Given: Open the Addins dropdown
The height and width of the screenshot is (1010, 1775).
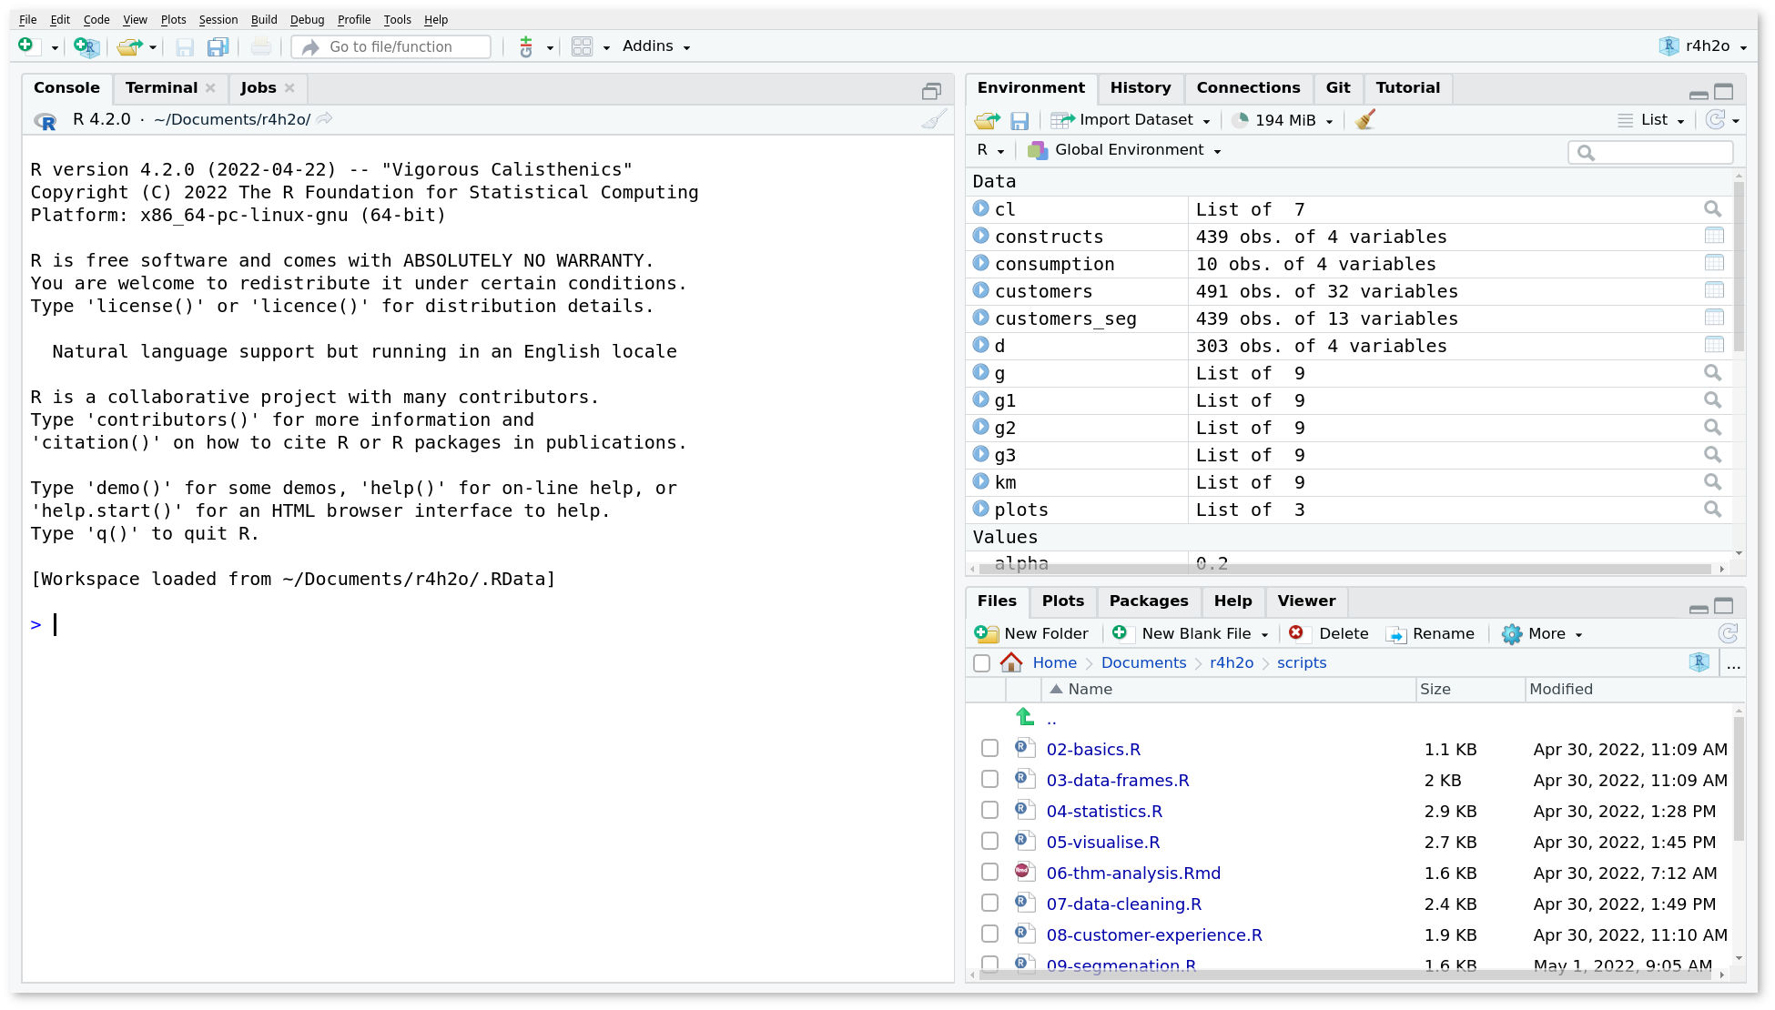Looking at the screenshot, I should pyautogui.click(x=656, y=46).
